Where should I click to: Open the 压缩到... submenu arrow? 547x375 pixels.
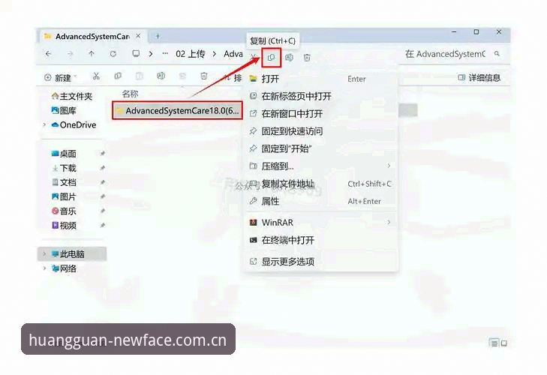pyautogui.click(x=389, y=166)
